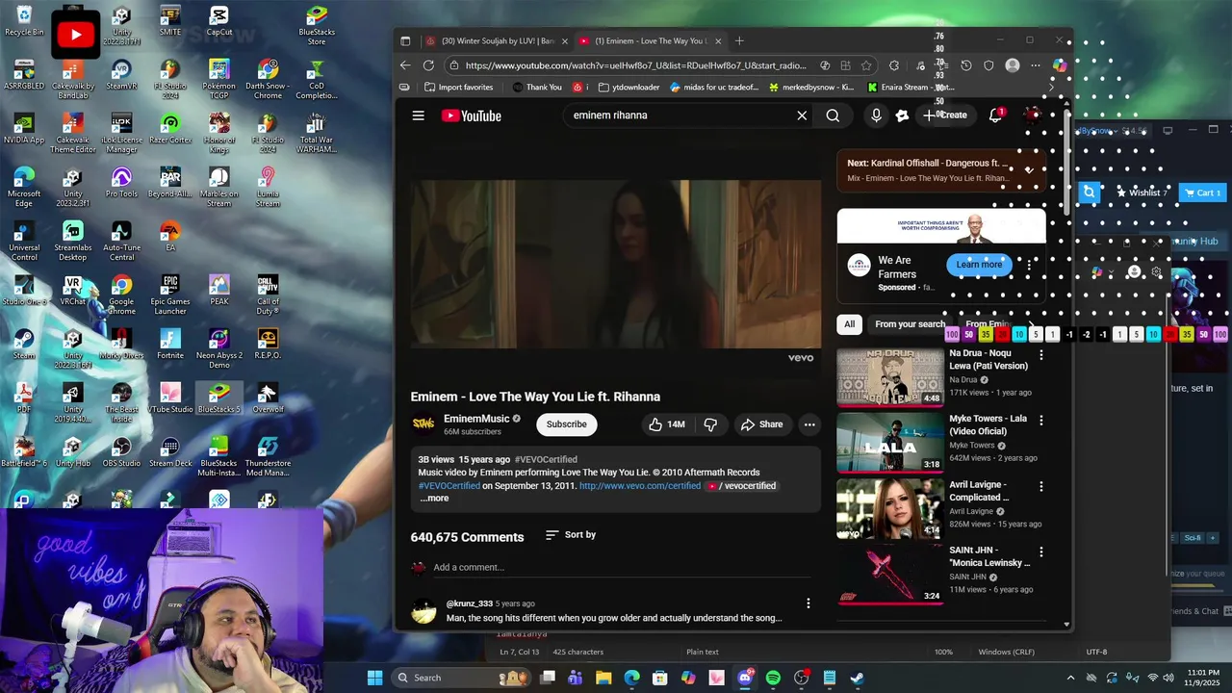
Task: Open the Windows Start menu
Action: click(374, 678)
